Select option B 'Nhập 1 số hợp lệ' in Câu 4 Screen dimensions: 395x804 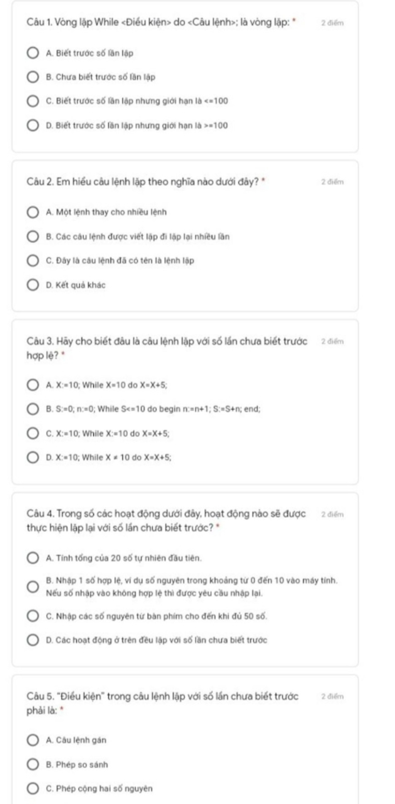pyautogui.click(x=33, y=586)
